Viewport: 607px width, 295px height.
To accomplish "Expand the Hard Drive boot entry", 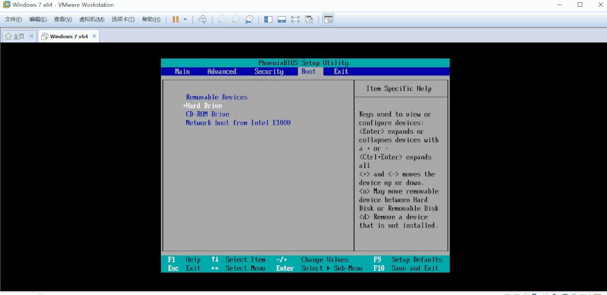I will [203, 106].
